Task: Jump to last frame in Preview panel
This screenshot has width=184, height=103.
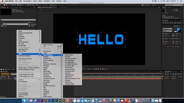Action: point(172,23)
